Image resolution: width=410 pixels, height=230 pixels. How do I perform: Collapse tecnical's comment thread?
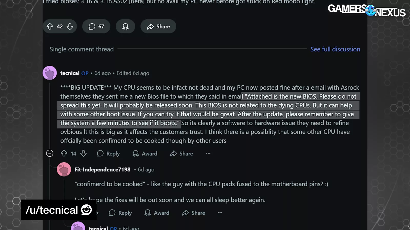tap(50, 153)
